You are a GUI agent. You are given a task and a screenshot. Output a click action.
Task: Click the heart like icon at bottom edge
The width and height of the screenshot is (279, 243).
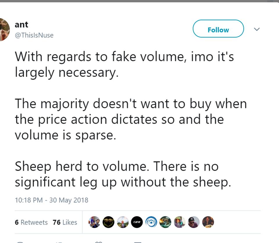coord(99,242)
